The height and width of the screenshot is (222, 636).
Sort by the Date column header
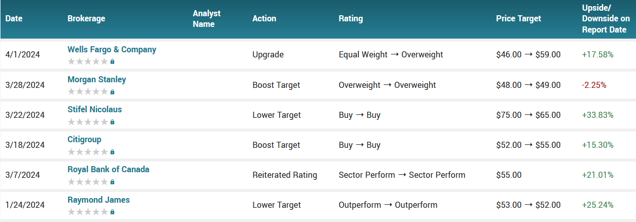14,19
